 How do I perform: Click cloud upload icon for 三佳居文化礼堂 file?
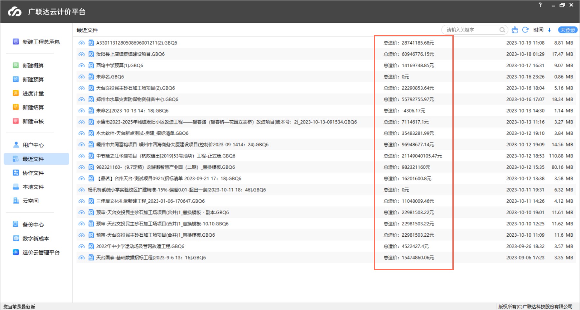pos(82,201)
